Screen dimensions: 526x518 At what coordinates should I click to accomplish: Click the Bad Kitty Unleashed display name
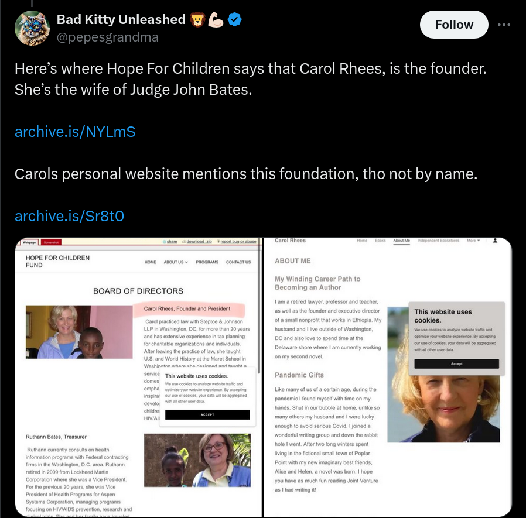click(121, 19)
